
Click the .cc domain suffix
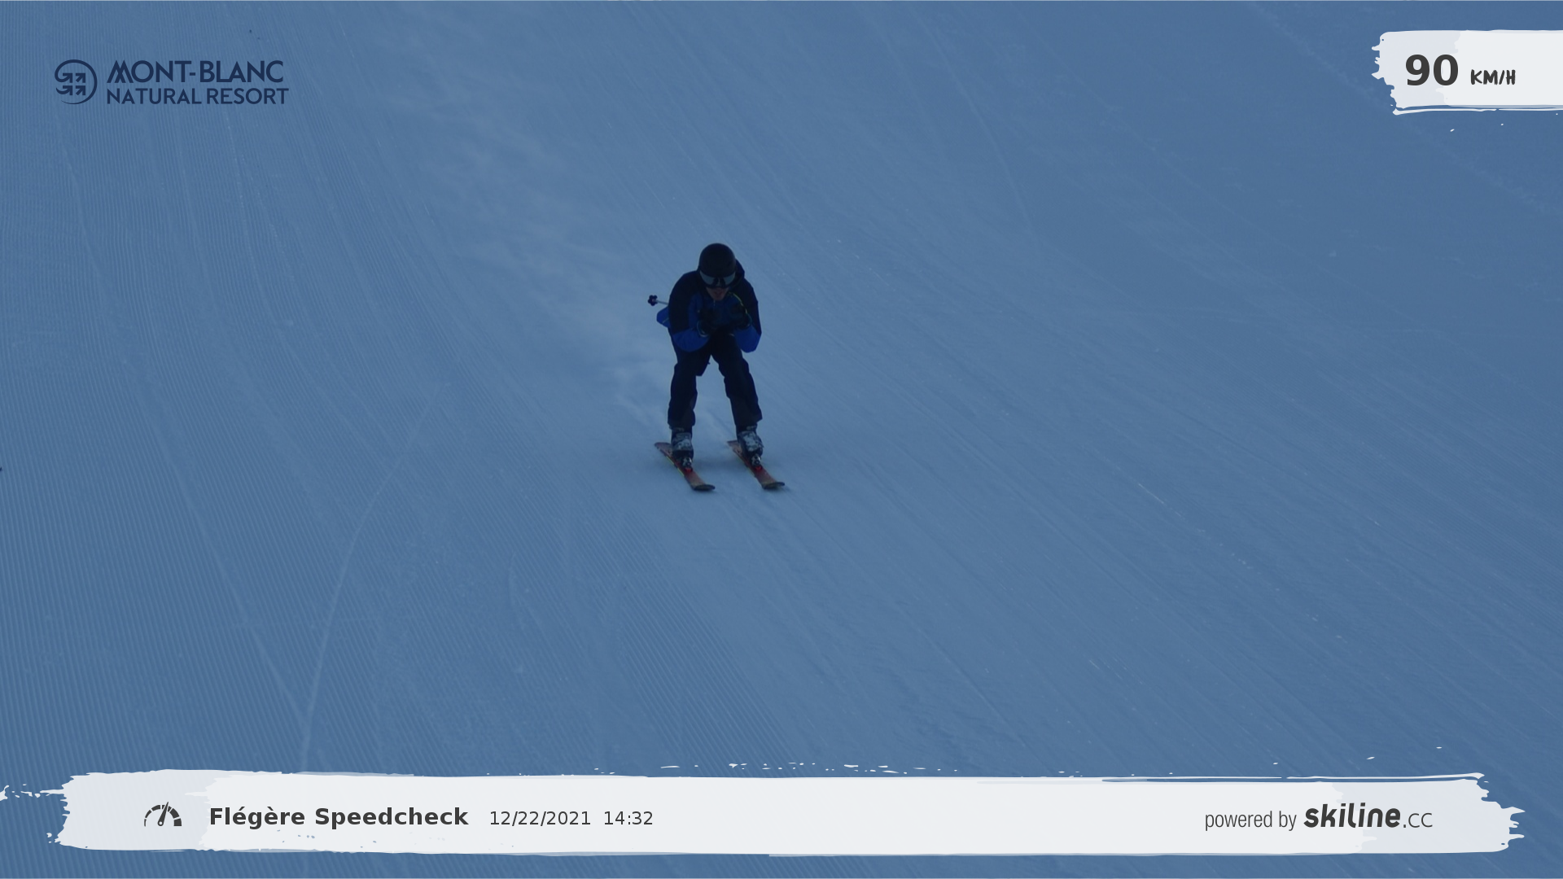coord(1417,820)
